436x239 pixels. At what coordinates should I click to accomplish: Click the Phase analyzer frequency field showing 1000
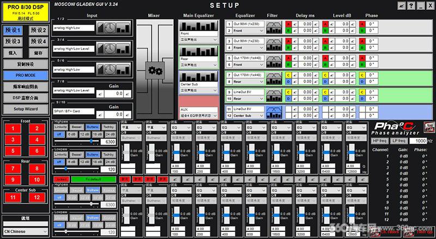click(418, 141)
